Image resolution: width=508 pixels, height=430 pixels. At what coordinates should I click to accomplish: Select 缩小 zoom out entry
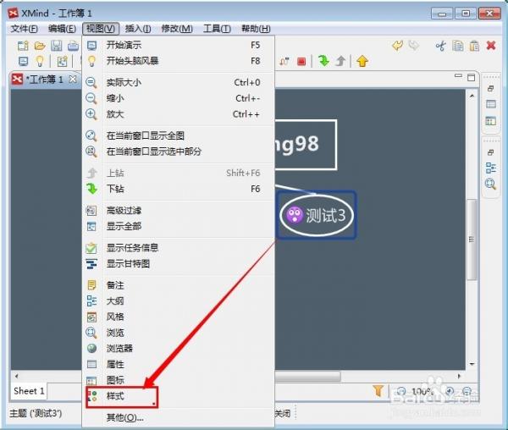click(178, 98)
